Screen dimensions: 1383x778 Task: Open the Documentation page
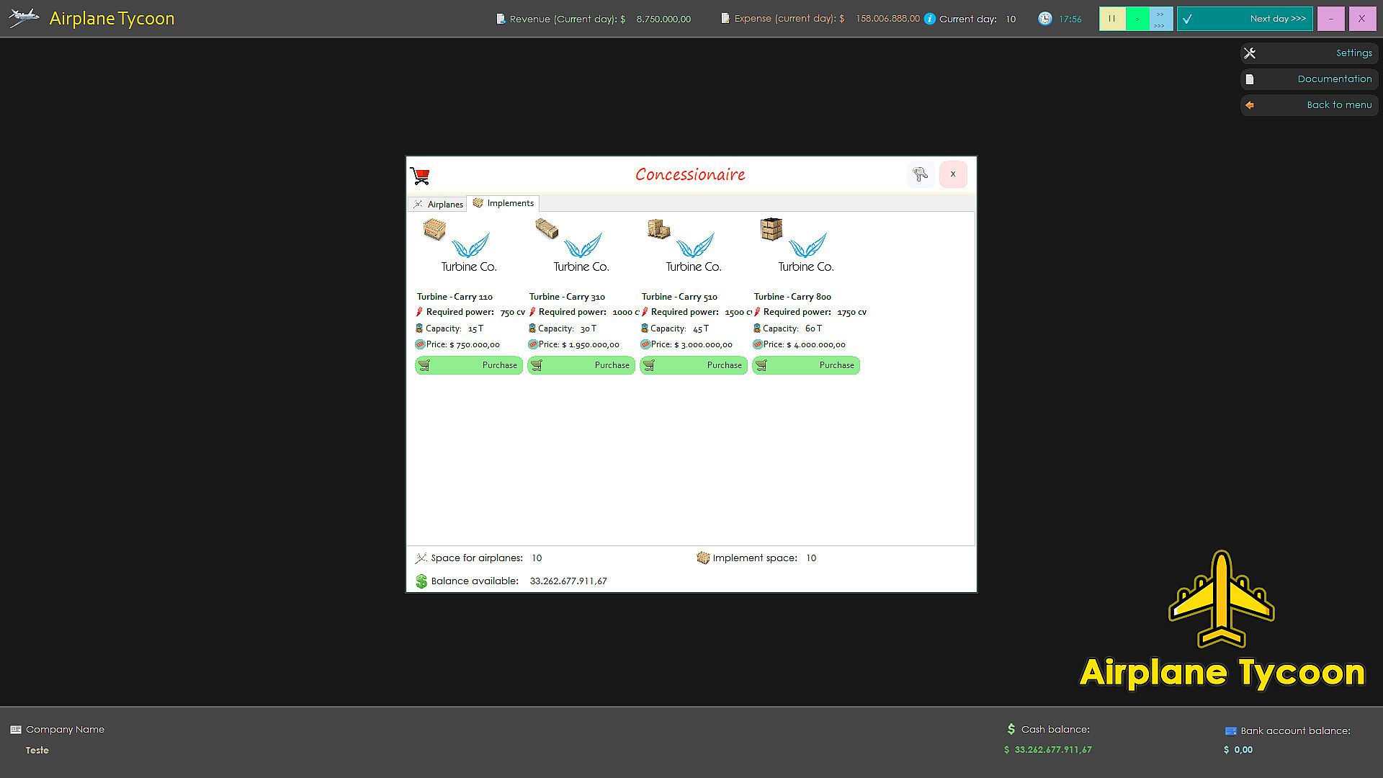[x=1309, y=79]
